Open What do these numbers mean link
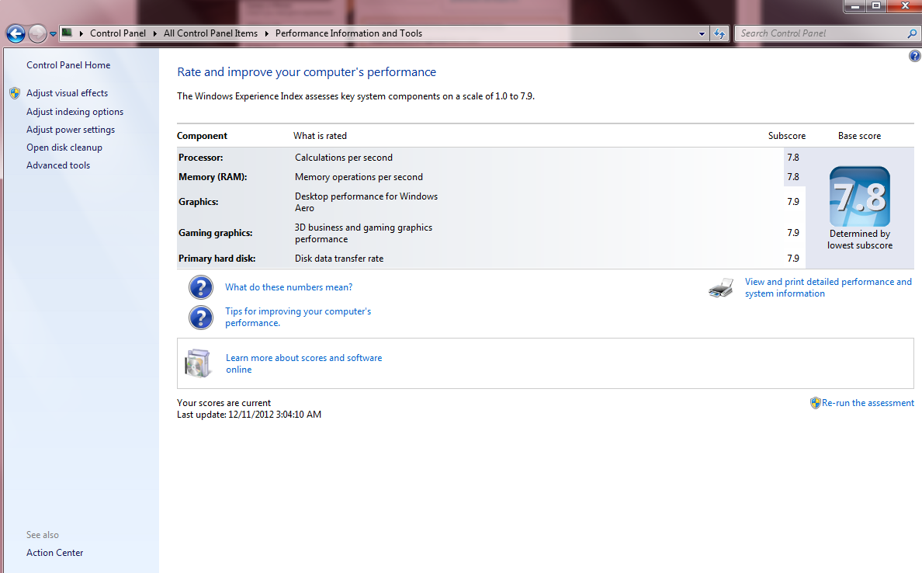 click(289, 287)
